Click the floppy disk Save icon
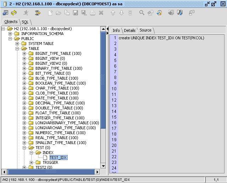Viewport: 227px width, 183px height. (75, 13)
